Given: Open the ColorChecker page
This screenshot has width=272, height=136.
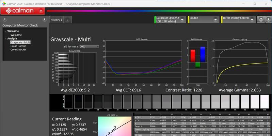Looking at the screenshot, I should tap(18, 50).
